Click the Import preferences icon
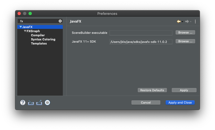This screenshot has width=215, height=130. (x=31, y=103)
